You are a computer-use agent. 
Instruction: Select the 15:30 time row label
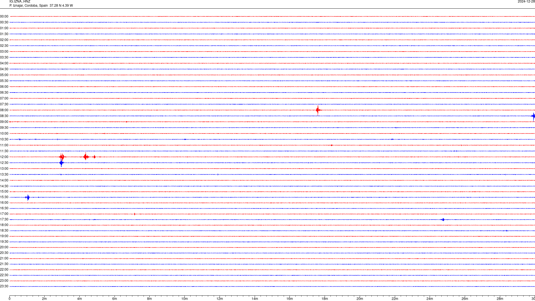tap(4, 197)
